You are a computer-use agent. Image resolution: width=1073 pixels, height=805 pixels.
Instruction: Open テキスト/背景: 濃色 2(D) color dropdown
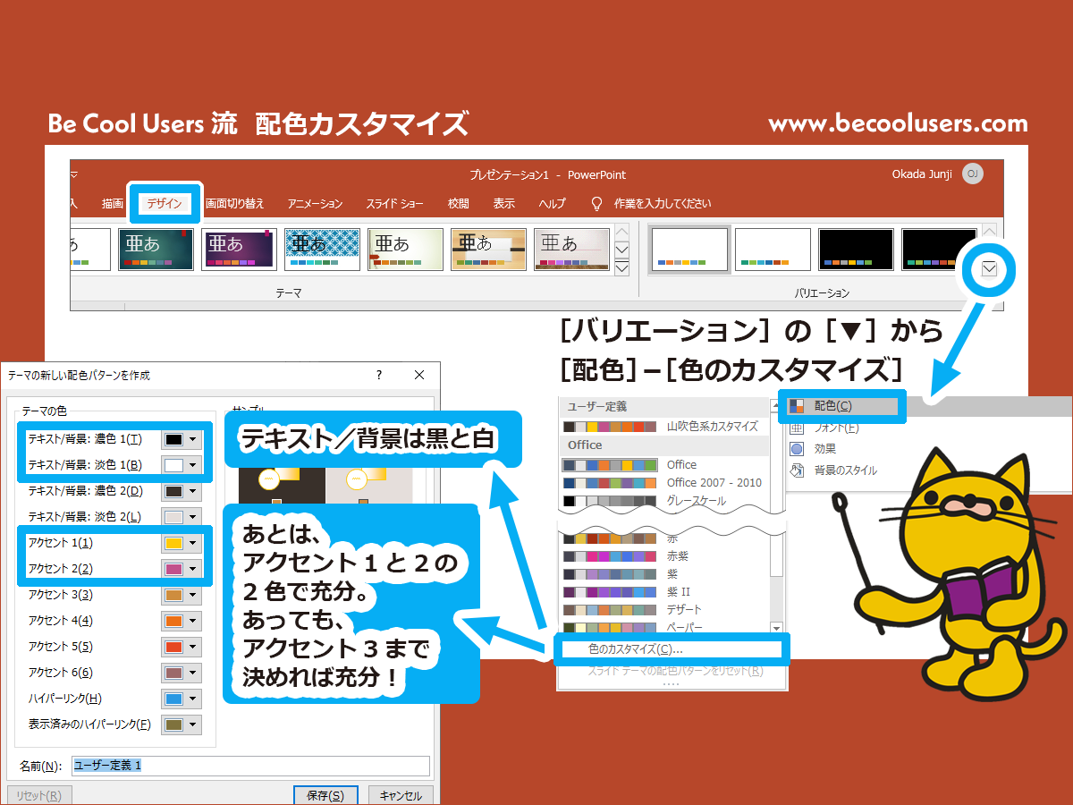click(182, 491)
